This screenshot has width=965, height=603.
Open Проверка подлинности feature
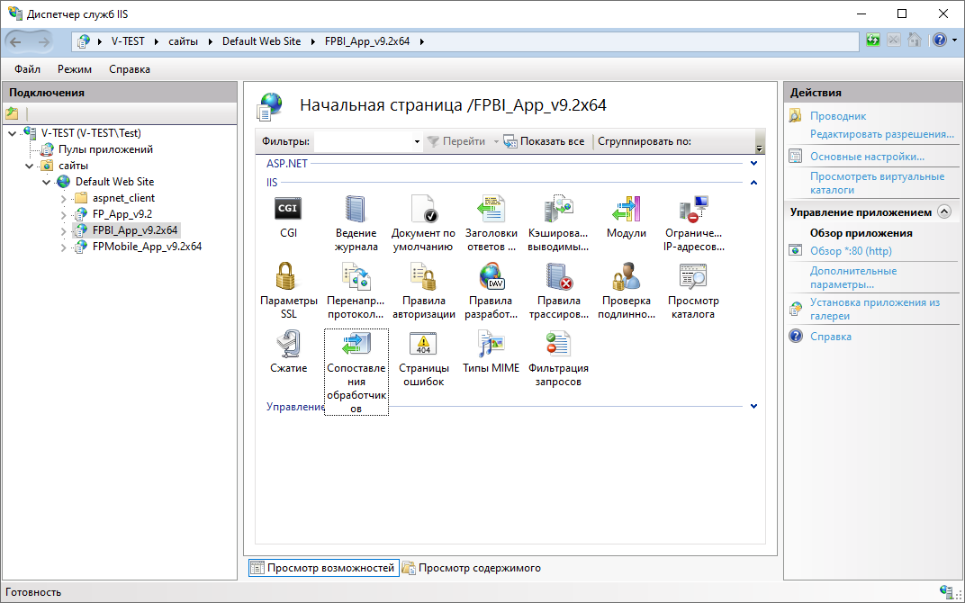pyautogui.click(x=626, y=276)
